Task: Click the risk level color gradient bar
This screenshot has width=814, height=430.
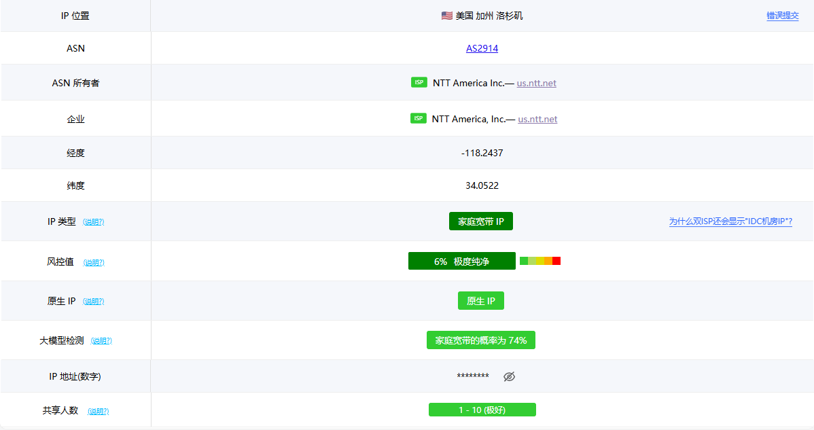Action: tap(539, 261)
